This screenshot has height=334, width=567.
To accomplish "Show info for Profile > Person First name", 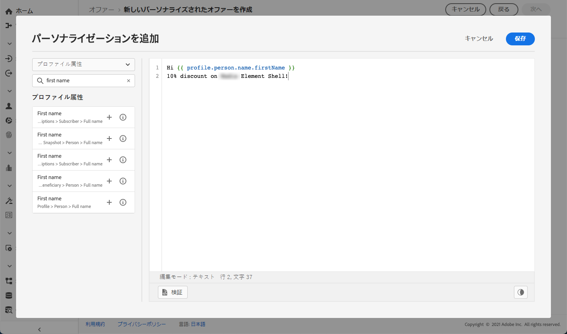I will [123, 202].
